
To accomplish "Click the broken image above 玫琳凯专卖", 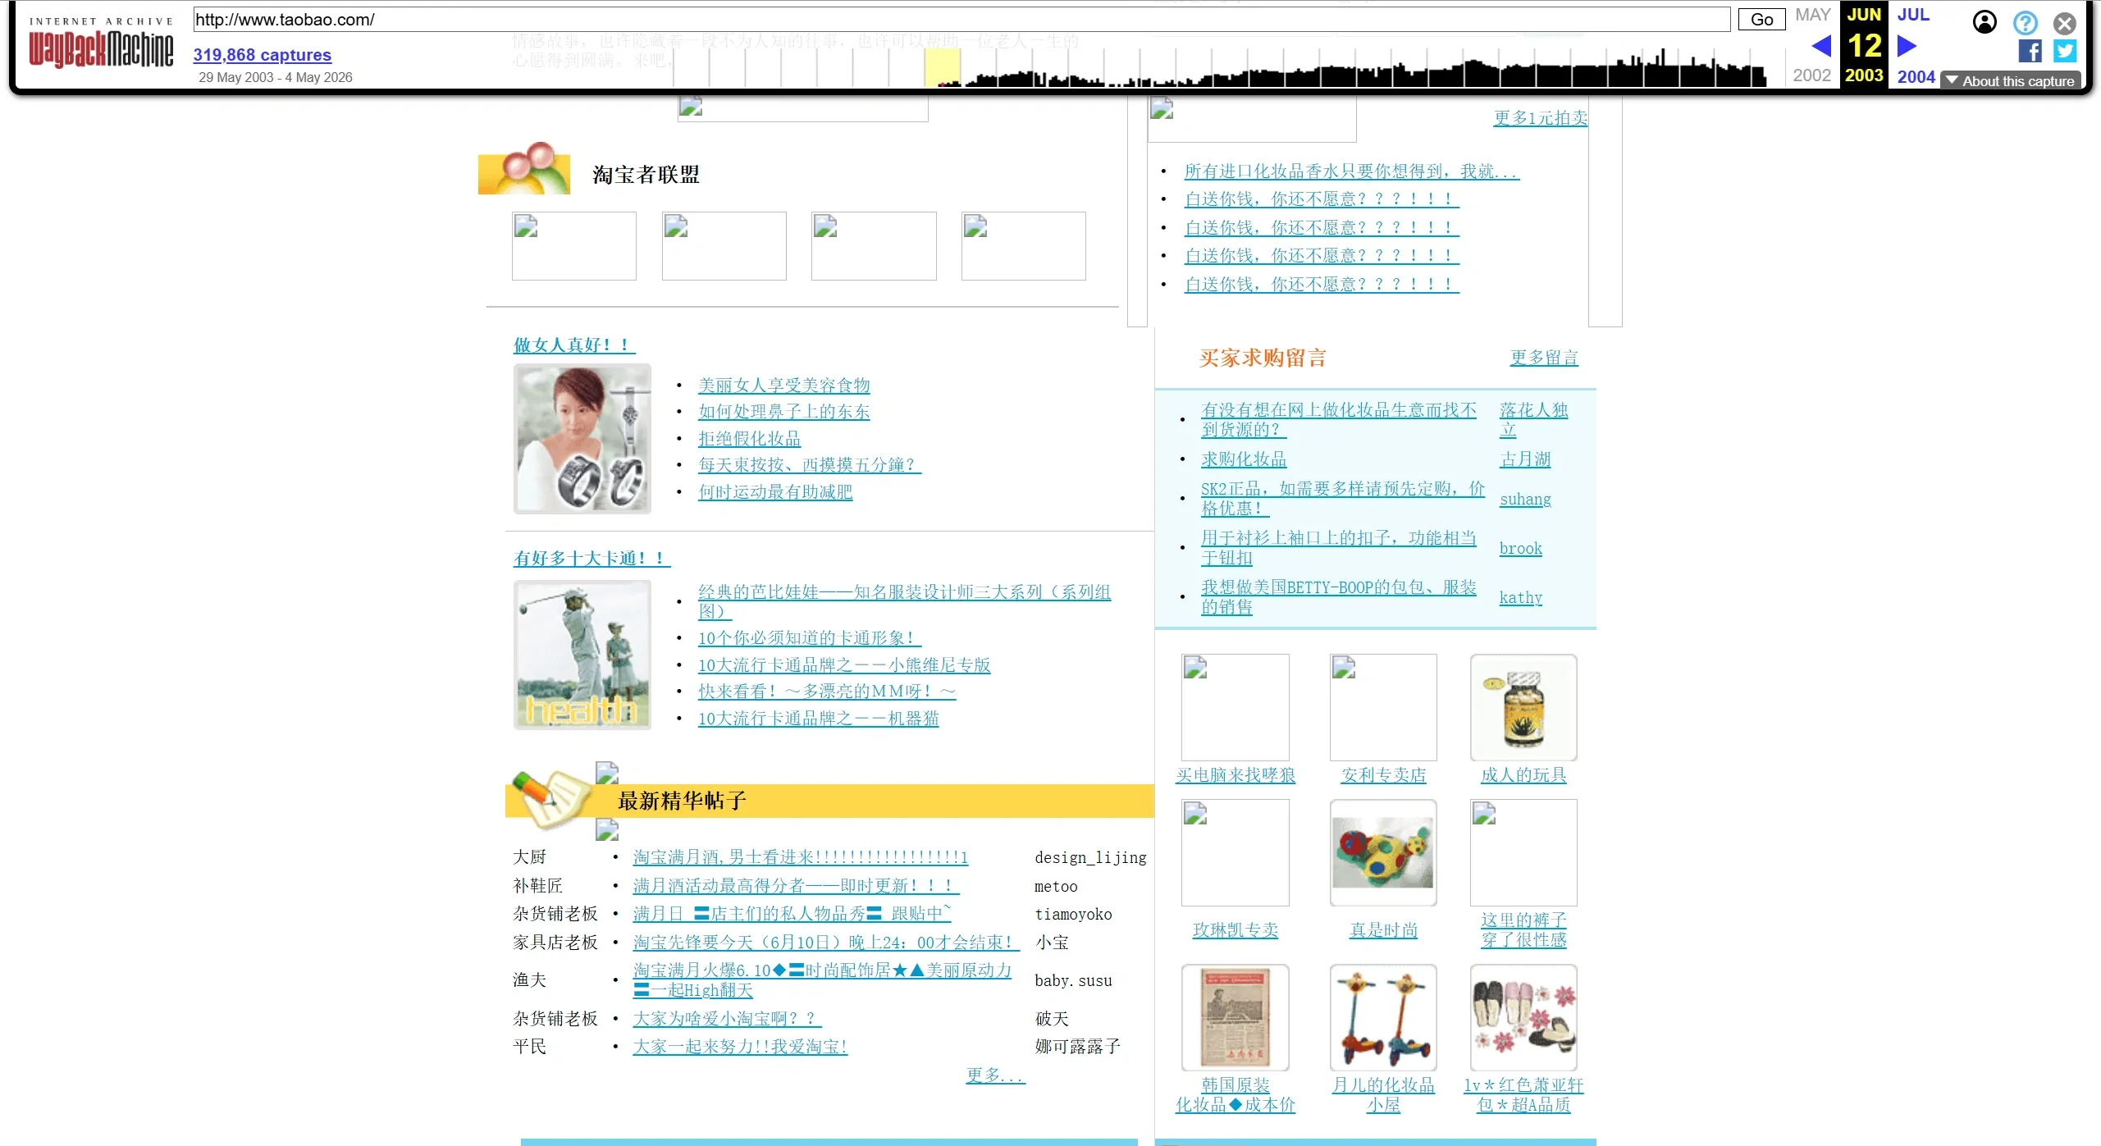I will point(1235,853).
